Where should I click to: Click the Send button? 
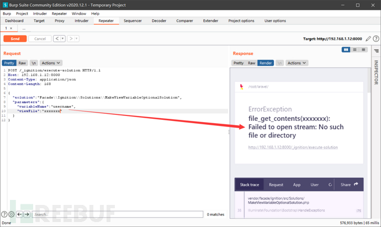pos(15,39)
